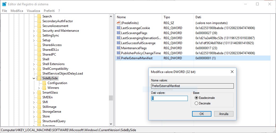Click the MaintenanceFlags binary value icon

(118, 48)
